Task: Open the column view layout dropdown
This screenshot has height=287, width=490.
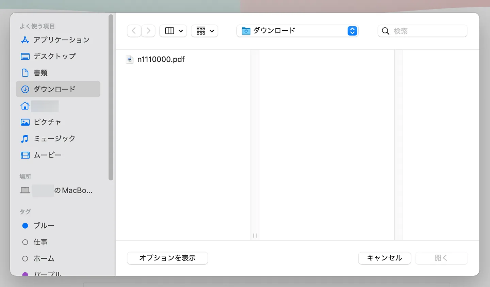Action: pyautogui.click(x=173, y=31)
